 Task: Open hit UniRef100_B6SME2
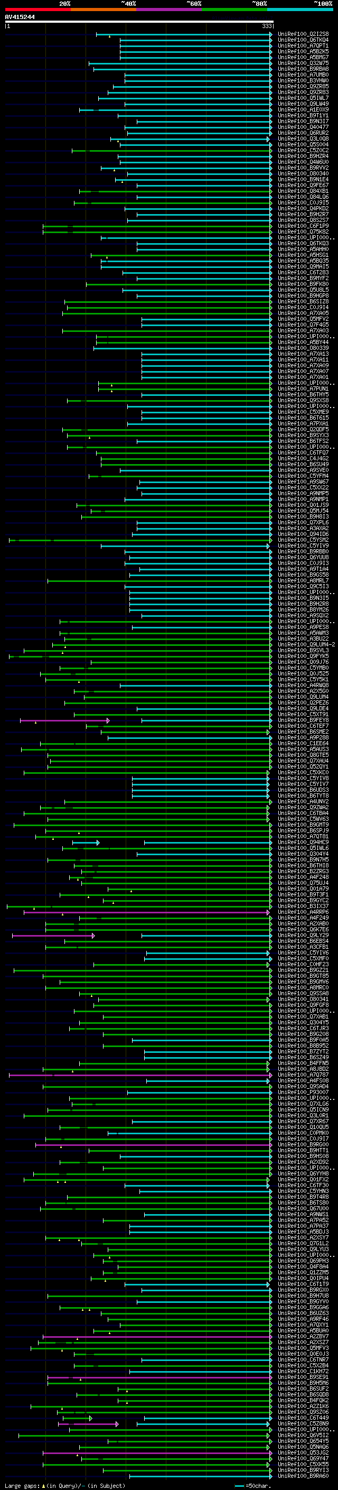(303, 732)
